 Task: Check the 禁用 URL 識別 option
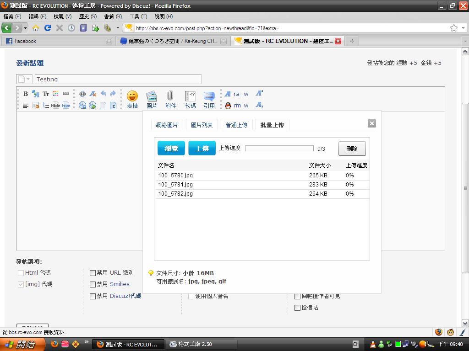coord(93,273)
